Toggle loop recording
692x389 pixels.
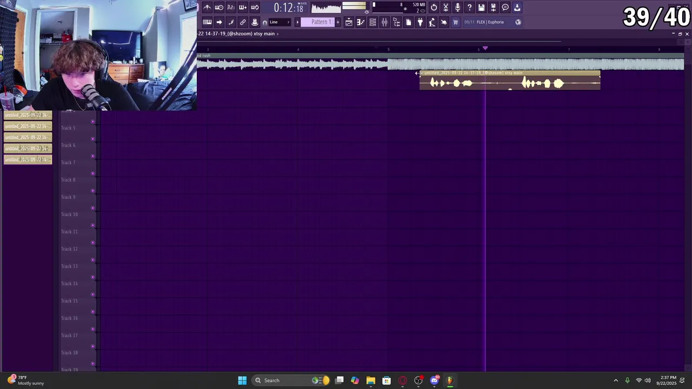[255, 7]
